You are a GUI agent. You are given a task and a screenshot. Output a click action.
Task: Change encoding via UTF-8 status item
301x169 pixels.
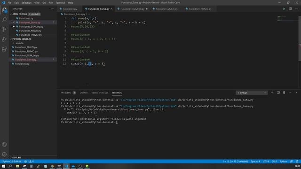point(266,161)
